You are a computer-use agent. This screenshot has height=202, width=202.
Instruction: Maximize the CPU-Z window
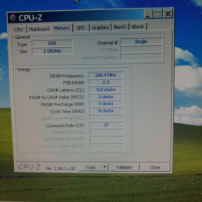tap(158, 14)
